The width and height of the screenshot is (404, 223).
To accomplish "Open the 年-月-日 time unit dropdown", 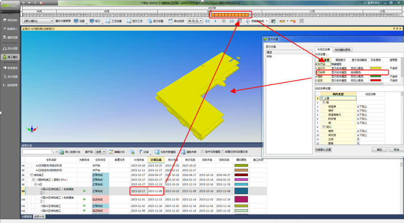I will 195,21.
